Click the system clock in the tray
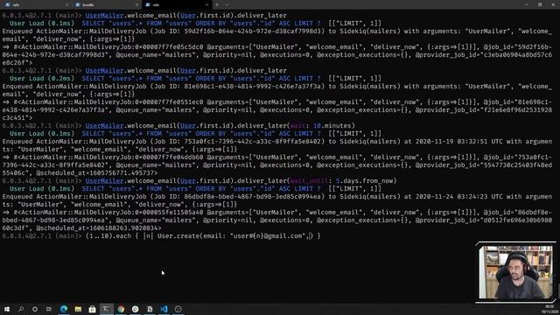Screen dimensions: 560x315 tap(549, 309)
